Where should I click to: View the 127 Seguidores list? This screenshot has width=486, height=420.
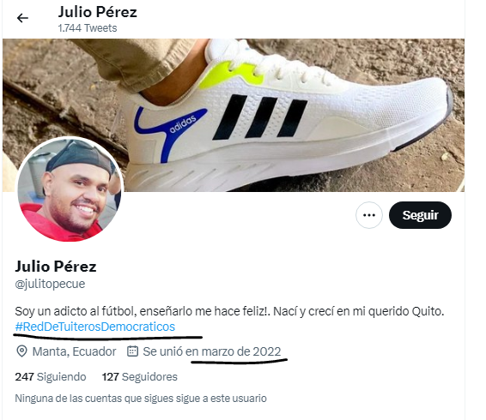140,376
